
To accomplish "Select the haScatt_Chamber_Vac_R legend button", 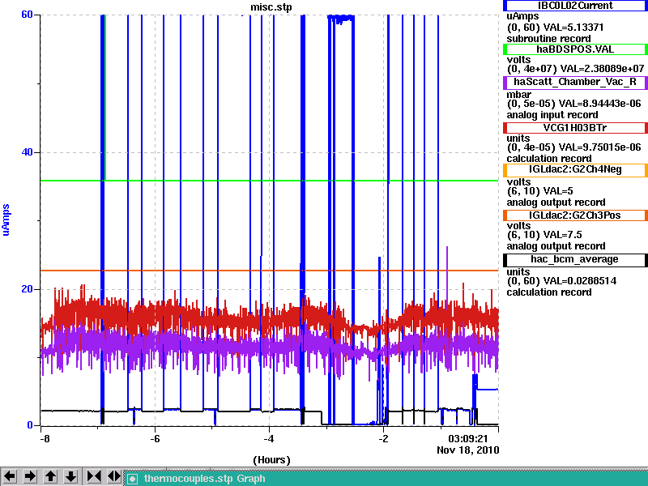I will pyautogui.click(x=575, y=83).
